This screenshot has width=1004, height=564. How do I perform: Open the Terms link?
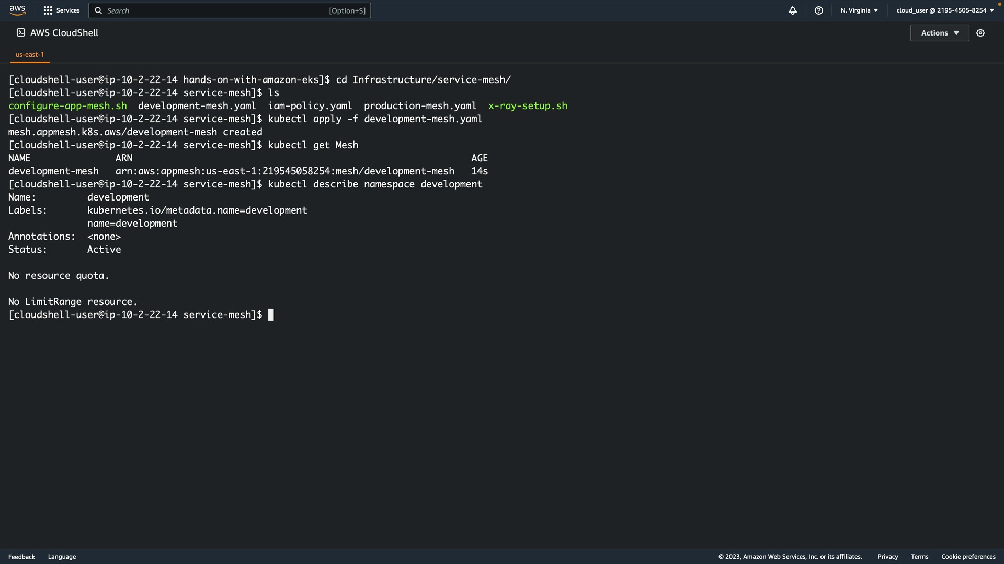(x=919, y=557)
